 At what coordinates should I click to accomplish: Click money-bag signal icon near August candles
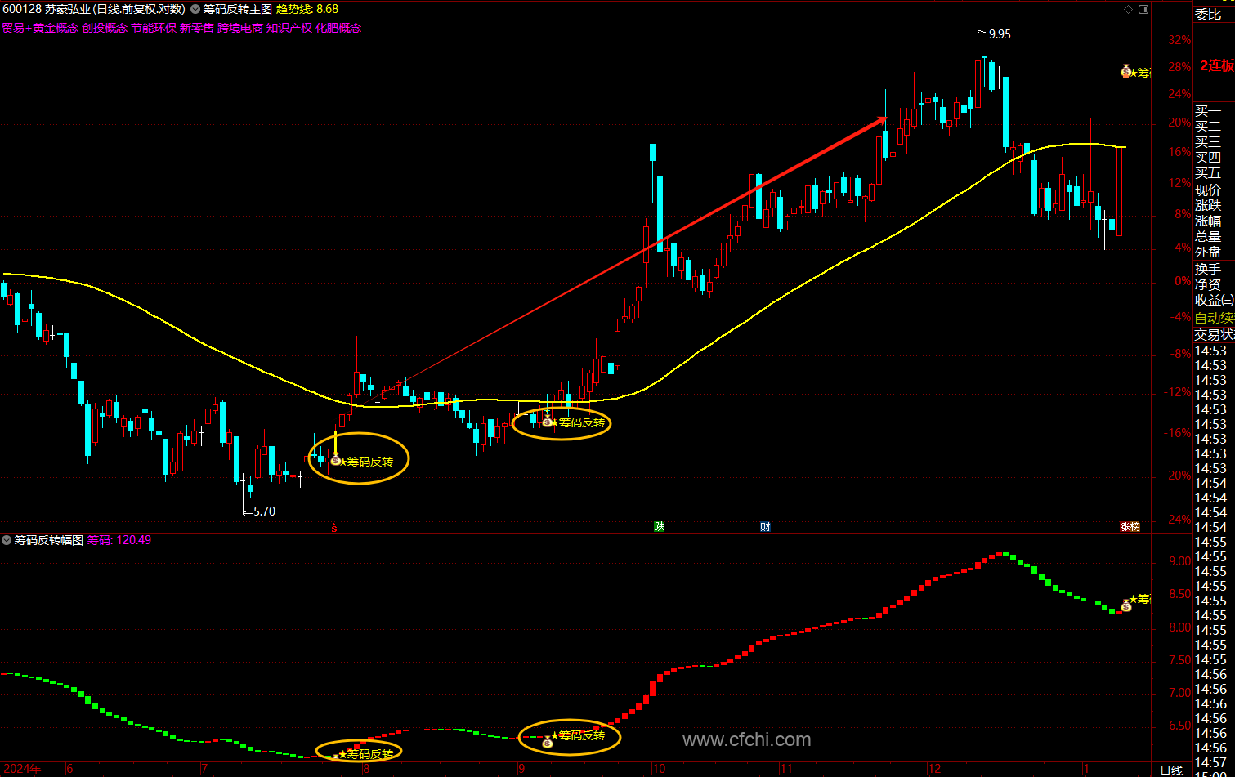tap(335, 461)
